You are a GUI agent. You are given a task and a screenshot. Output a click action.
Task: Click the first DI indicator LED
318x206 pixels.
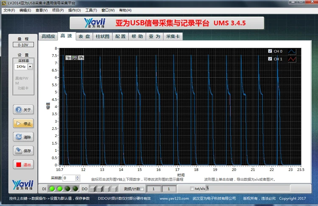coord(52,189)
